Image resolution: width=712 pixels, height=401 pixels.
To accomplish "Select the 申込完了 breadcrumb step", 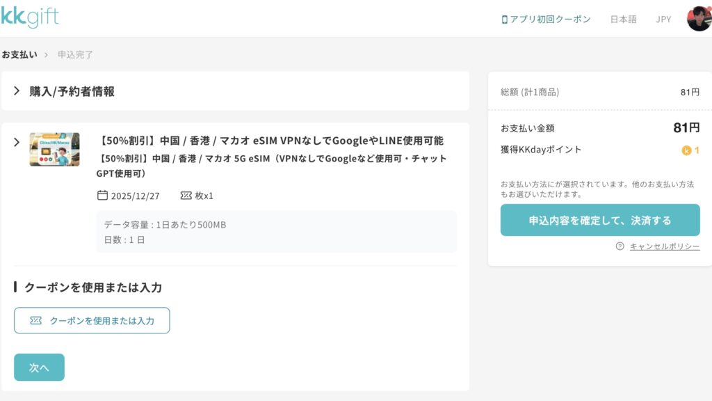I will [75, 54].
